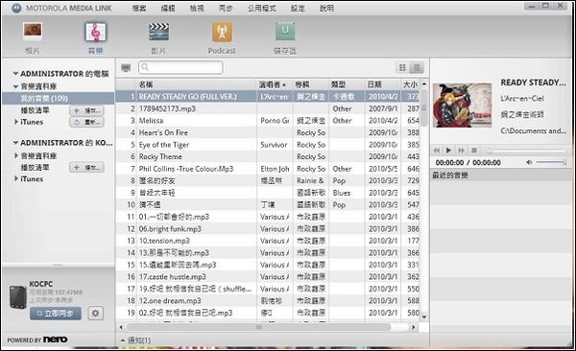Mute via the speaker icon
Image resolution: width=576 pixels, height=351 pixels.
coord(529,162)
